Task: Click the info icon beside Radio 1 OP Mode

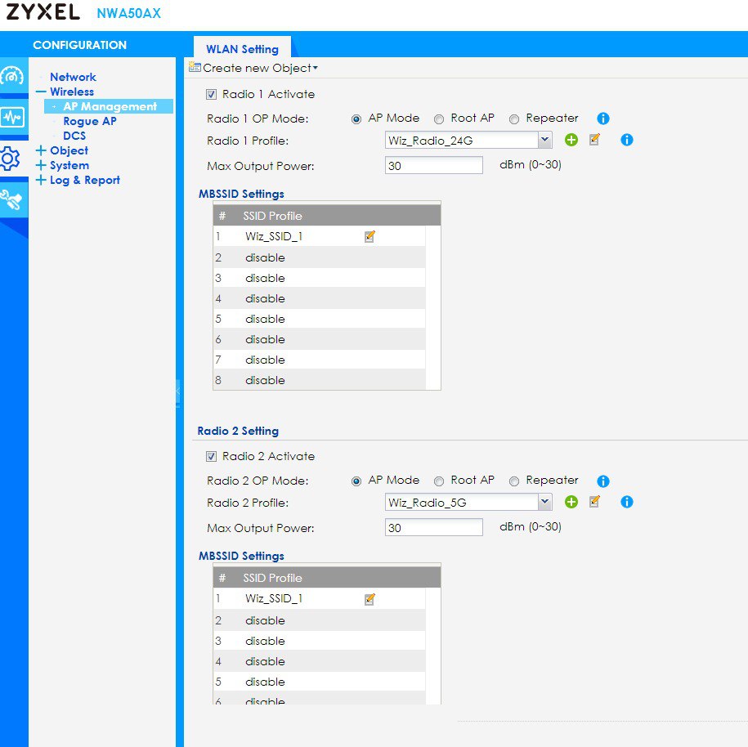Action: coord(603,119)
